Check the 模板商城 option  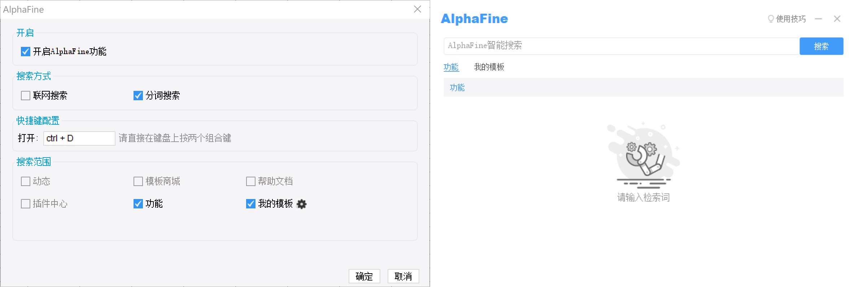(x=138, y=181)
